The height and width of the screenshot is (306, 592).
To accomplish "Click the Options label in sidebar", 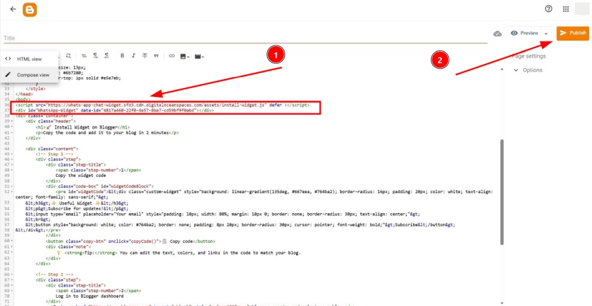I will pyautogui.click(x=532, y=70).
